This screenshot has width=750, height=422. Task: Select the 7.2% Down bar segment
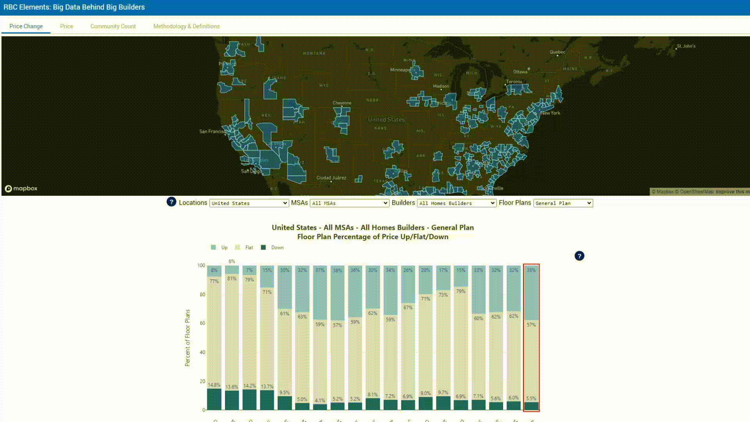click(x=390, y=405)
